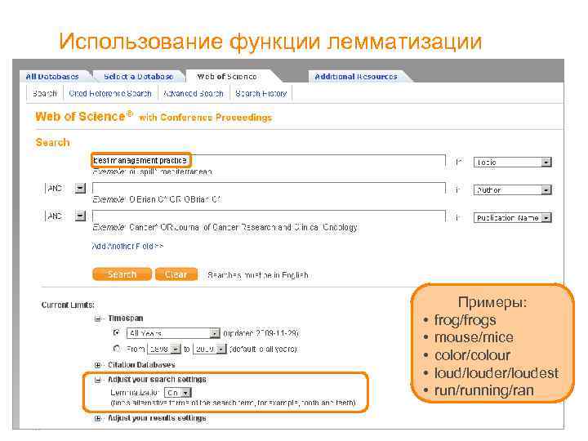Click 'Searches must be in English' text

257,275
